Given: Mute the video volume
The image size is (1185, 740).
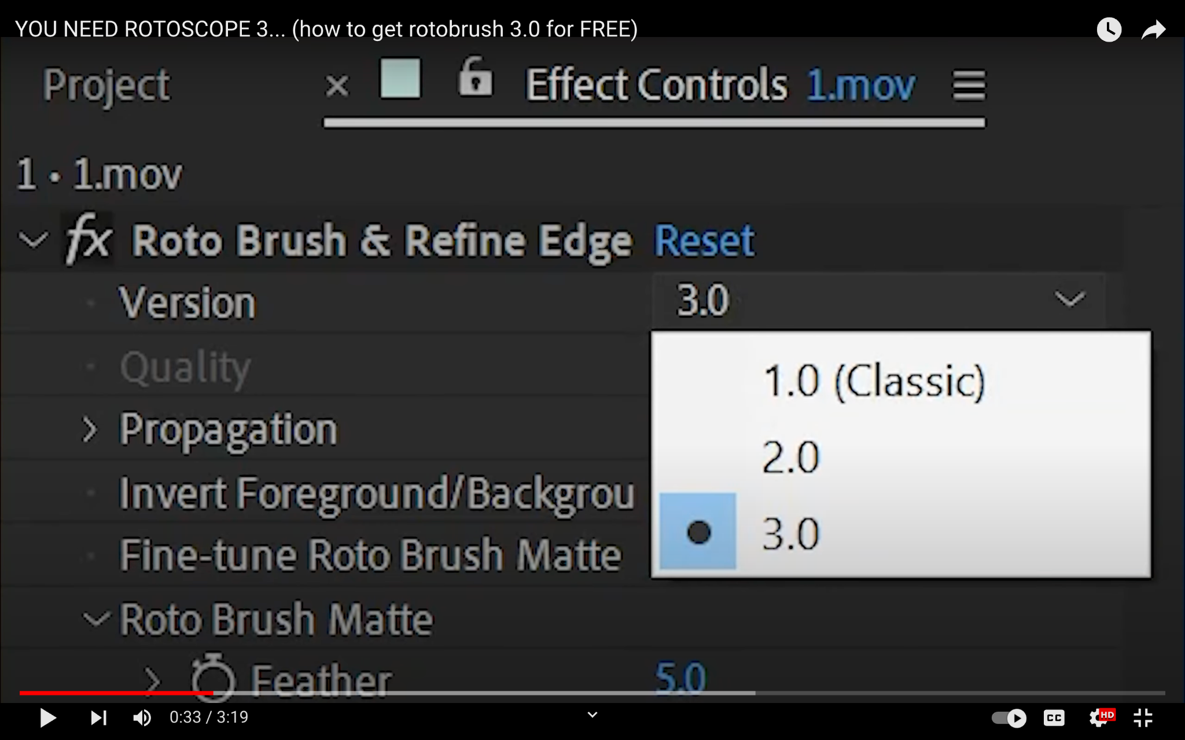Looking at the screenshot, I should coord(142,718).
